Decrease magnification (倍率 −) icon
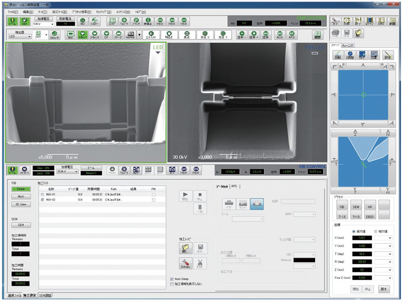The image size is (403, 302). (242, 35)
